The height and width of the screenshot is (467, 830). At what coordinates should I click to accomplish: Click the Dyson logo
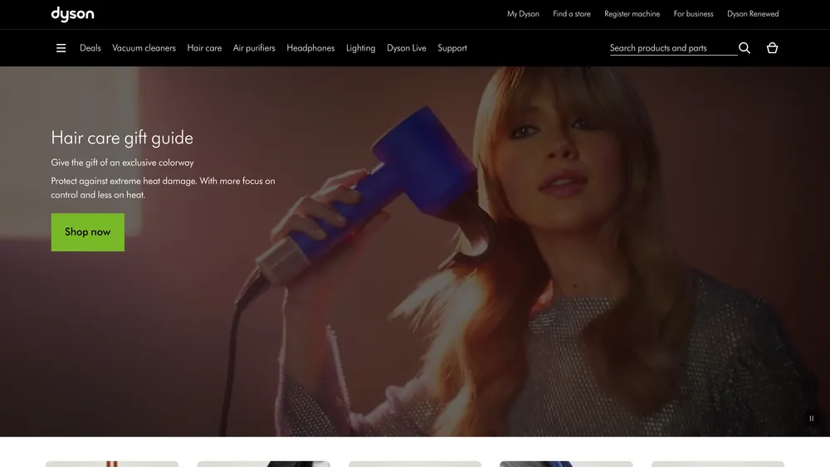72,14
